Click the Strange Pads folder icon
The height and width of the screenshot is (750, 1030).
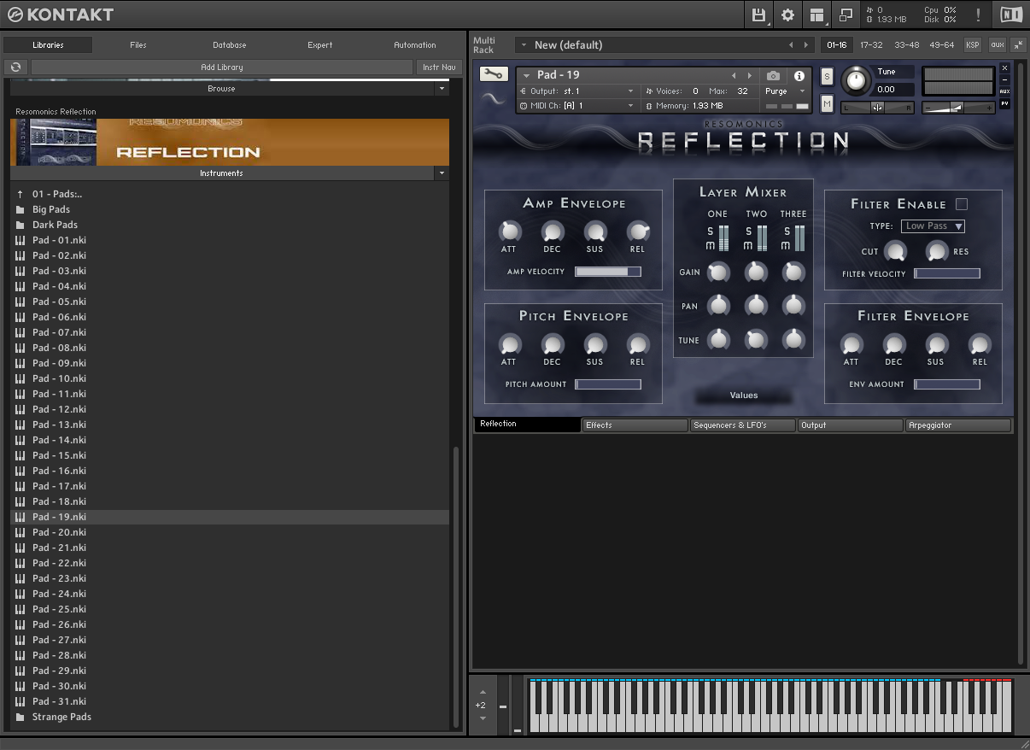tap(20, 717)
